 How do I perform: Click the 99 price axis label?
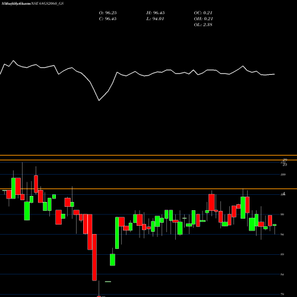click(282, 214)
